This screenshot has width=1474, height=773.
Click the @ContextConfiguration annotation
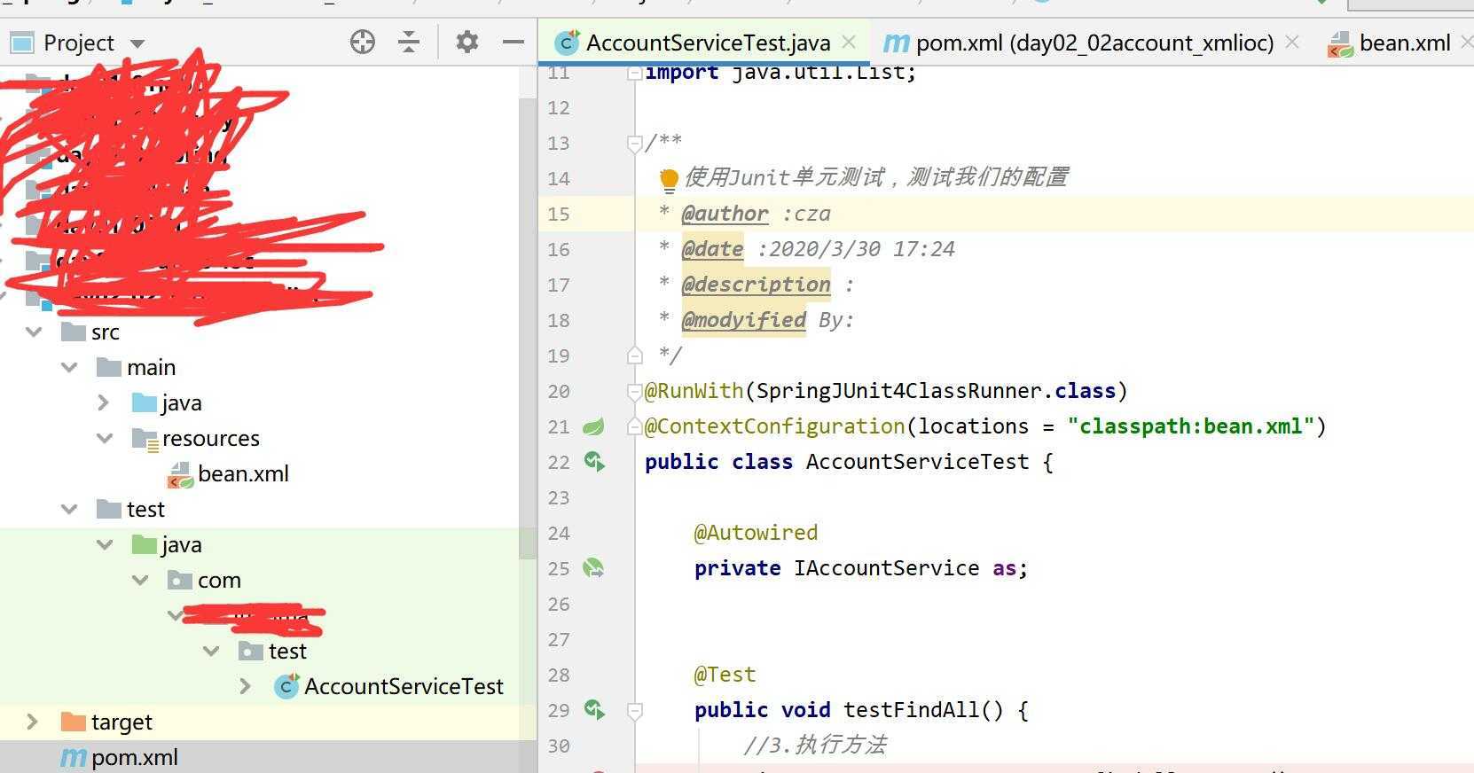(x=774, y=426)
